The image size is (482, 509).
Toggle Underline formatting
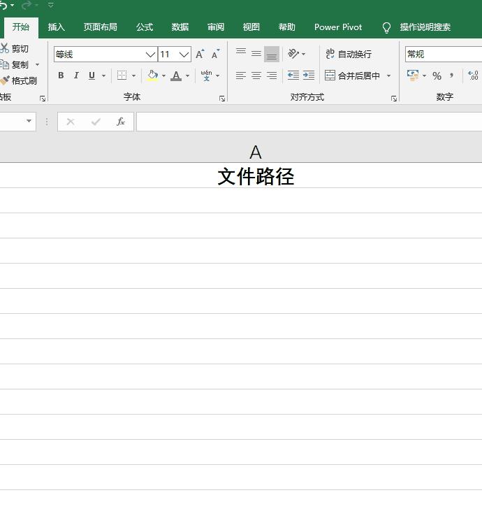coord(92,76)
